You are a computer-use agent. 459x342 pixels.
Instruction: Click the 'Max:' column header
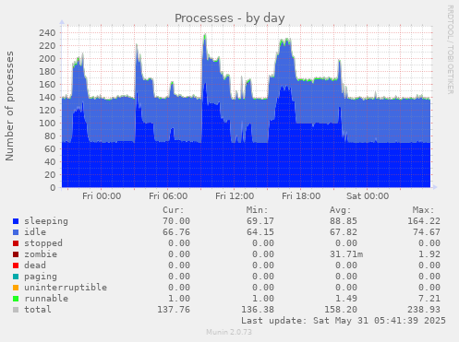(x=423, y=210)
